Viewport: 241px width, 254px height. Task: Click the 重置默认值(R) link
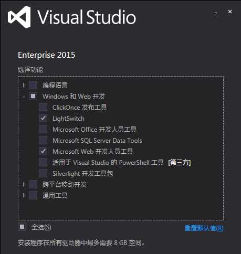[204, 228]
